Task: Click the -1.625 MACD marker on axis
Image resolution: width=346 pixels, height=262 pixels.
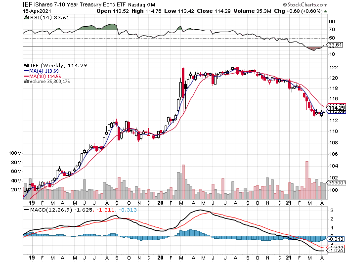Action: tap(336, 251)
